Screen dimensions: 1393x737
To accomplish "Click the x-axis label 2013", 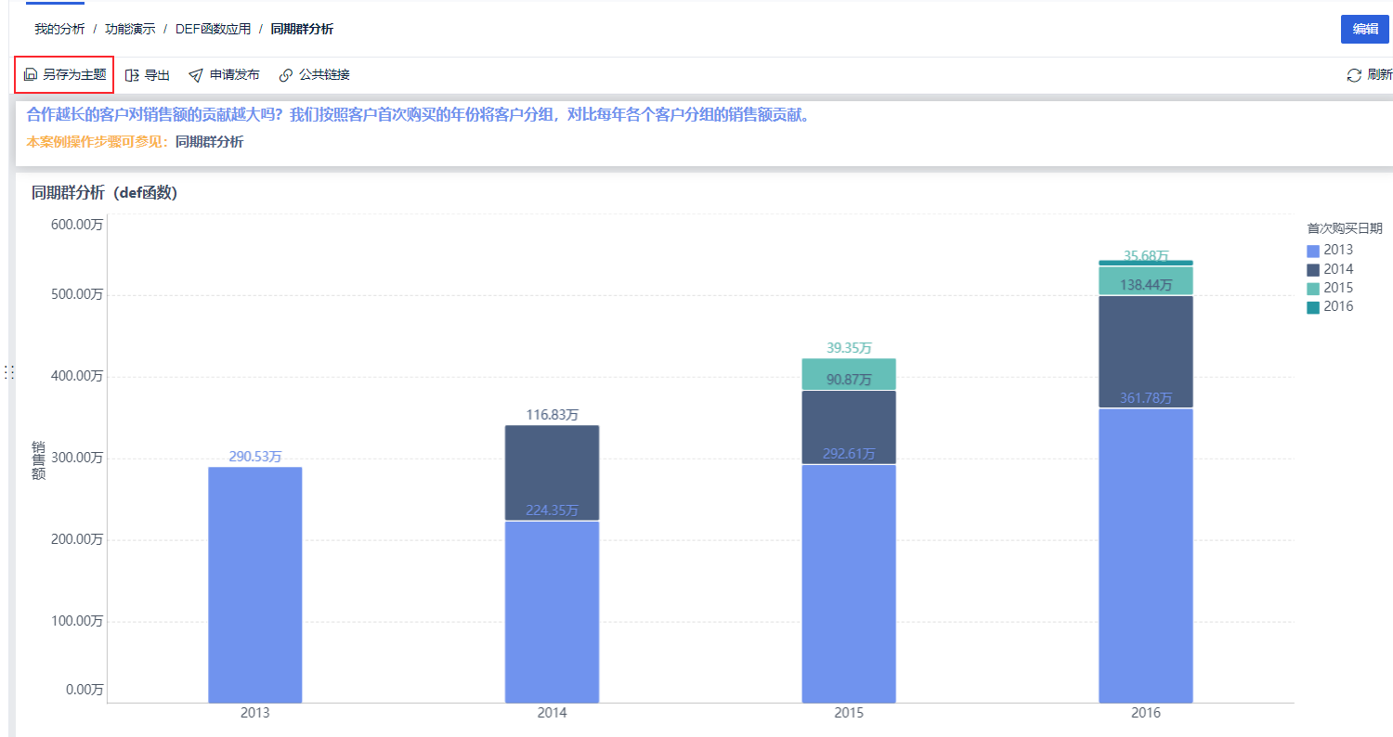I will coord(254,714).
